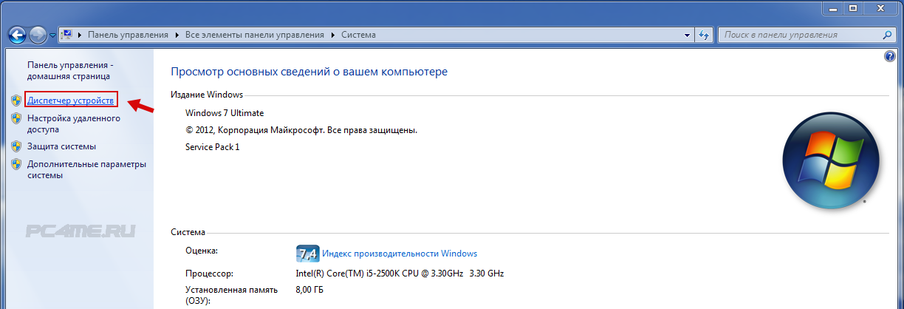Open 'Настройка удаленного доступа' link
The height and width of the screenshot is (309, 904).
pyautogui.click(x=74, y=123)
